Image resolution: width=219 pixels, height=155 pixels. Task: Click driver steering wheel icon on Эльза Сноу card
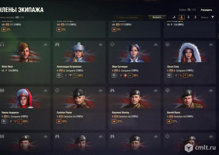click(168, 45)
